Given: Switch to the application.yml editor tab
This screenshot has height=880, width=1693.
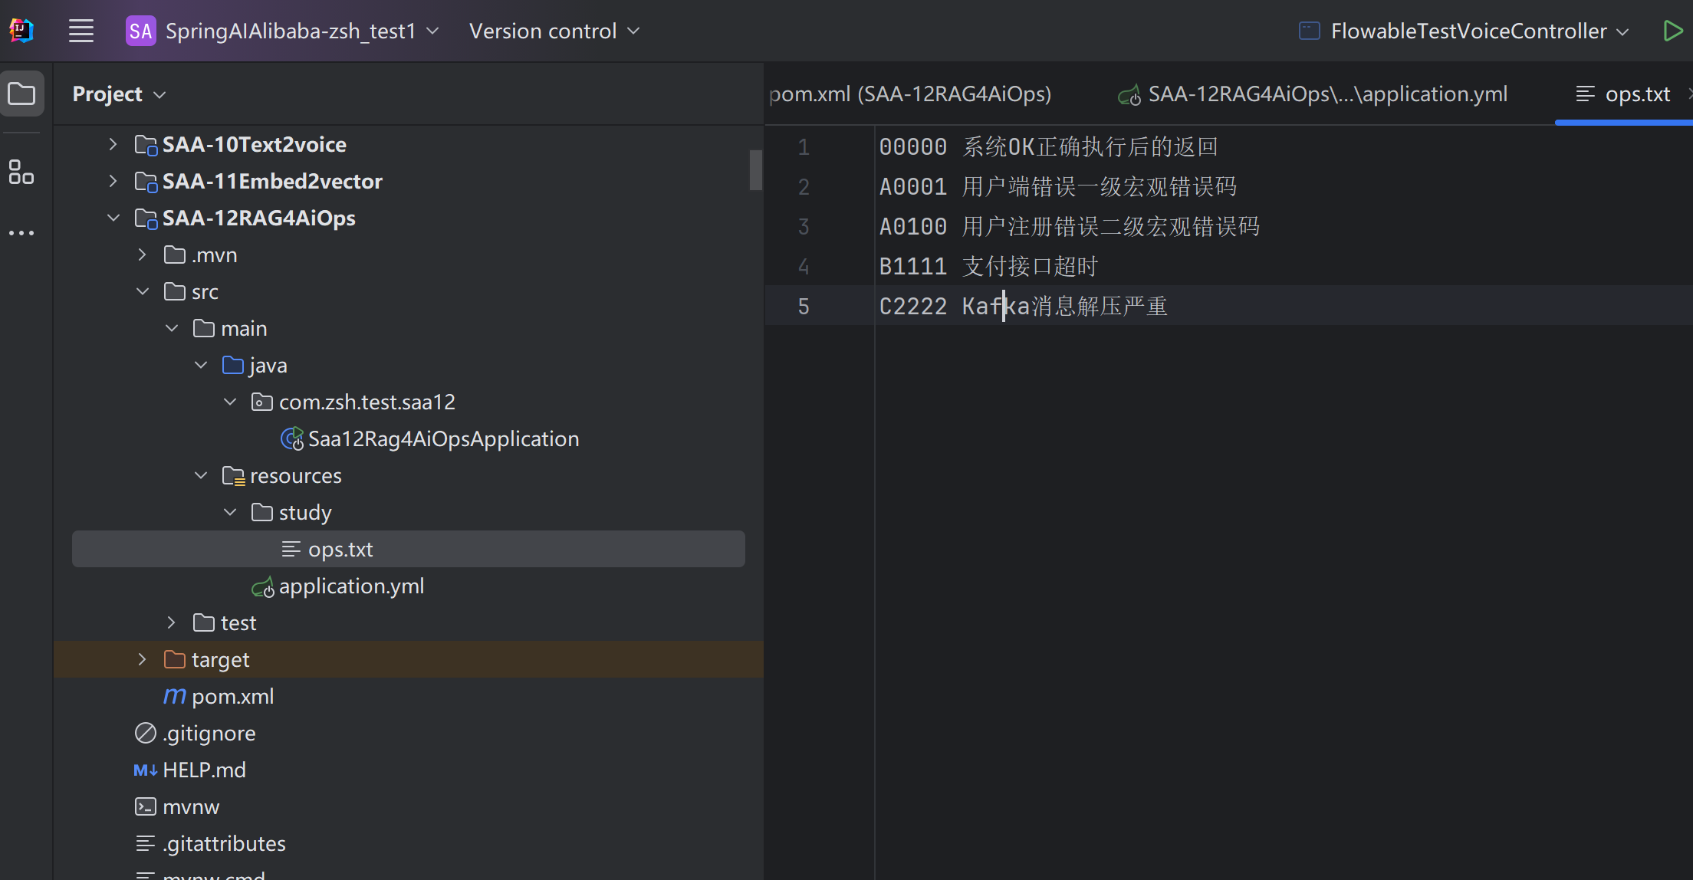Looking at the screenshot, I should tap(1326, 94).
